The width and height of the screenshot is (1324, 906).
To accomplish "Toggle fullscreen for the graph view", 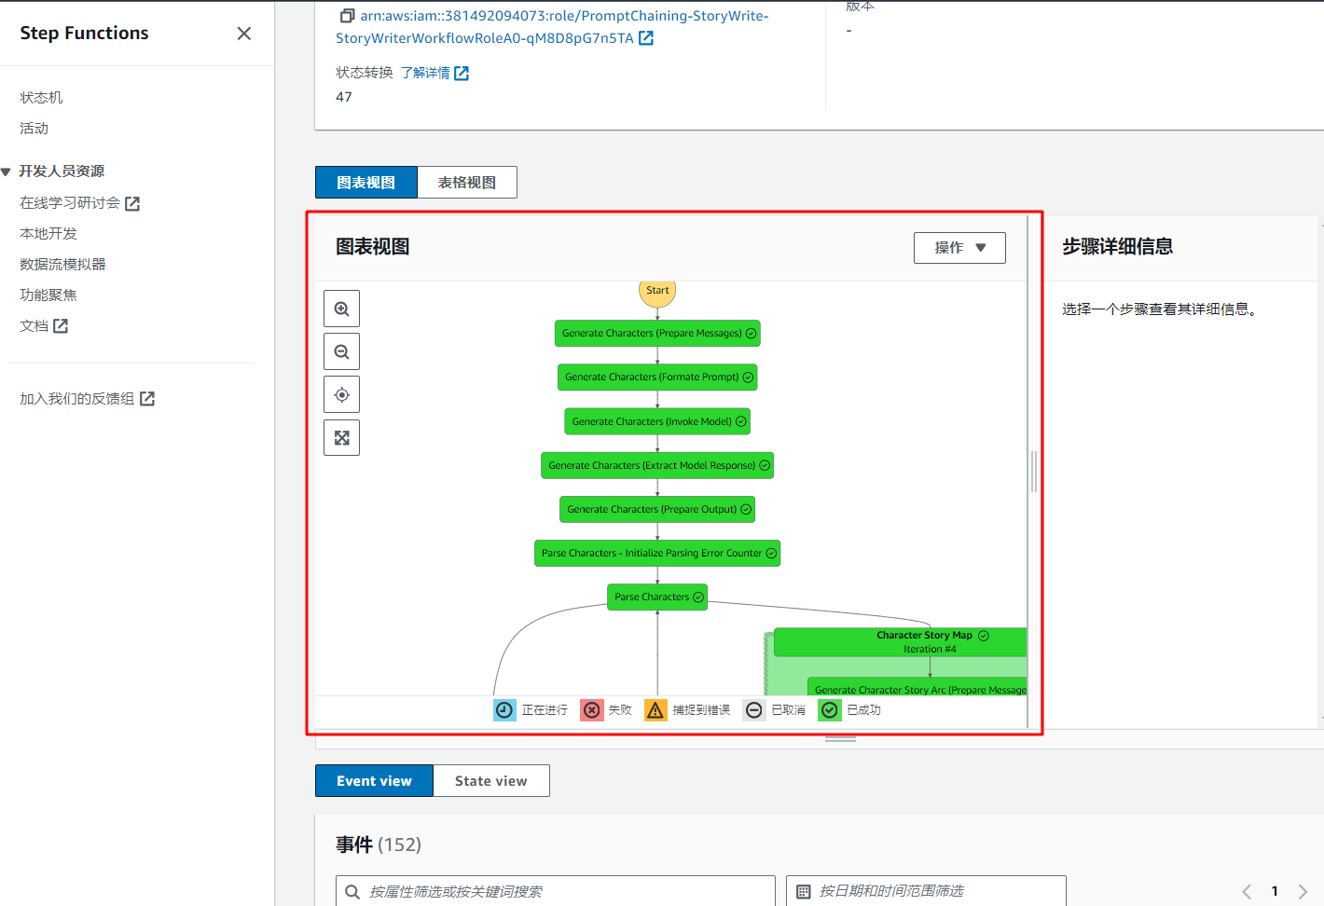I will coord(342,437).
